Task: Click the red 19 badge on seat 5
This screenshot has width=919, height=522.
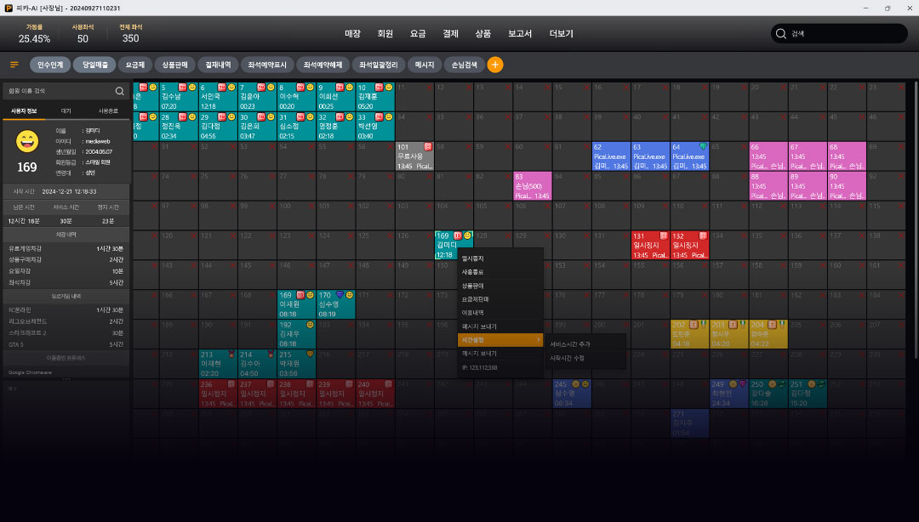Action: point(181,88)
